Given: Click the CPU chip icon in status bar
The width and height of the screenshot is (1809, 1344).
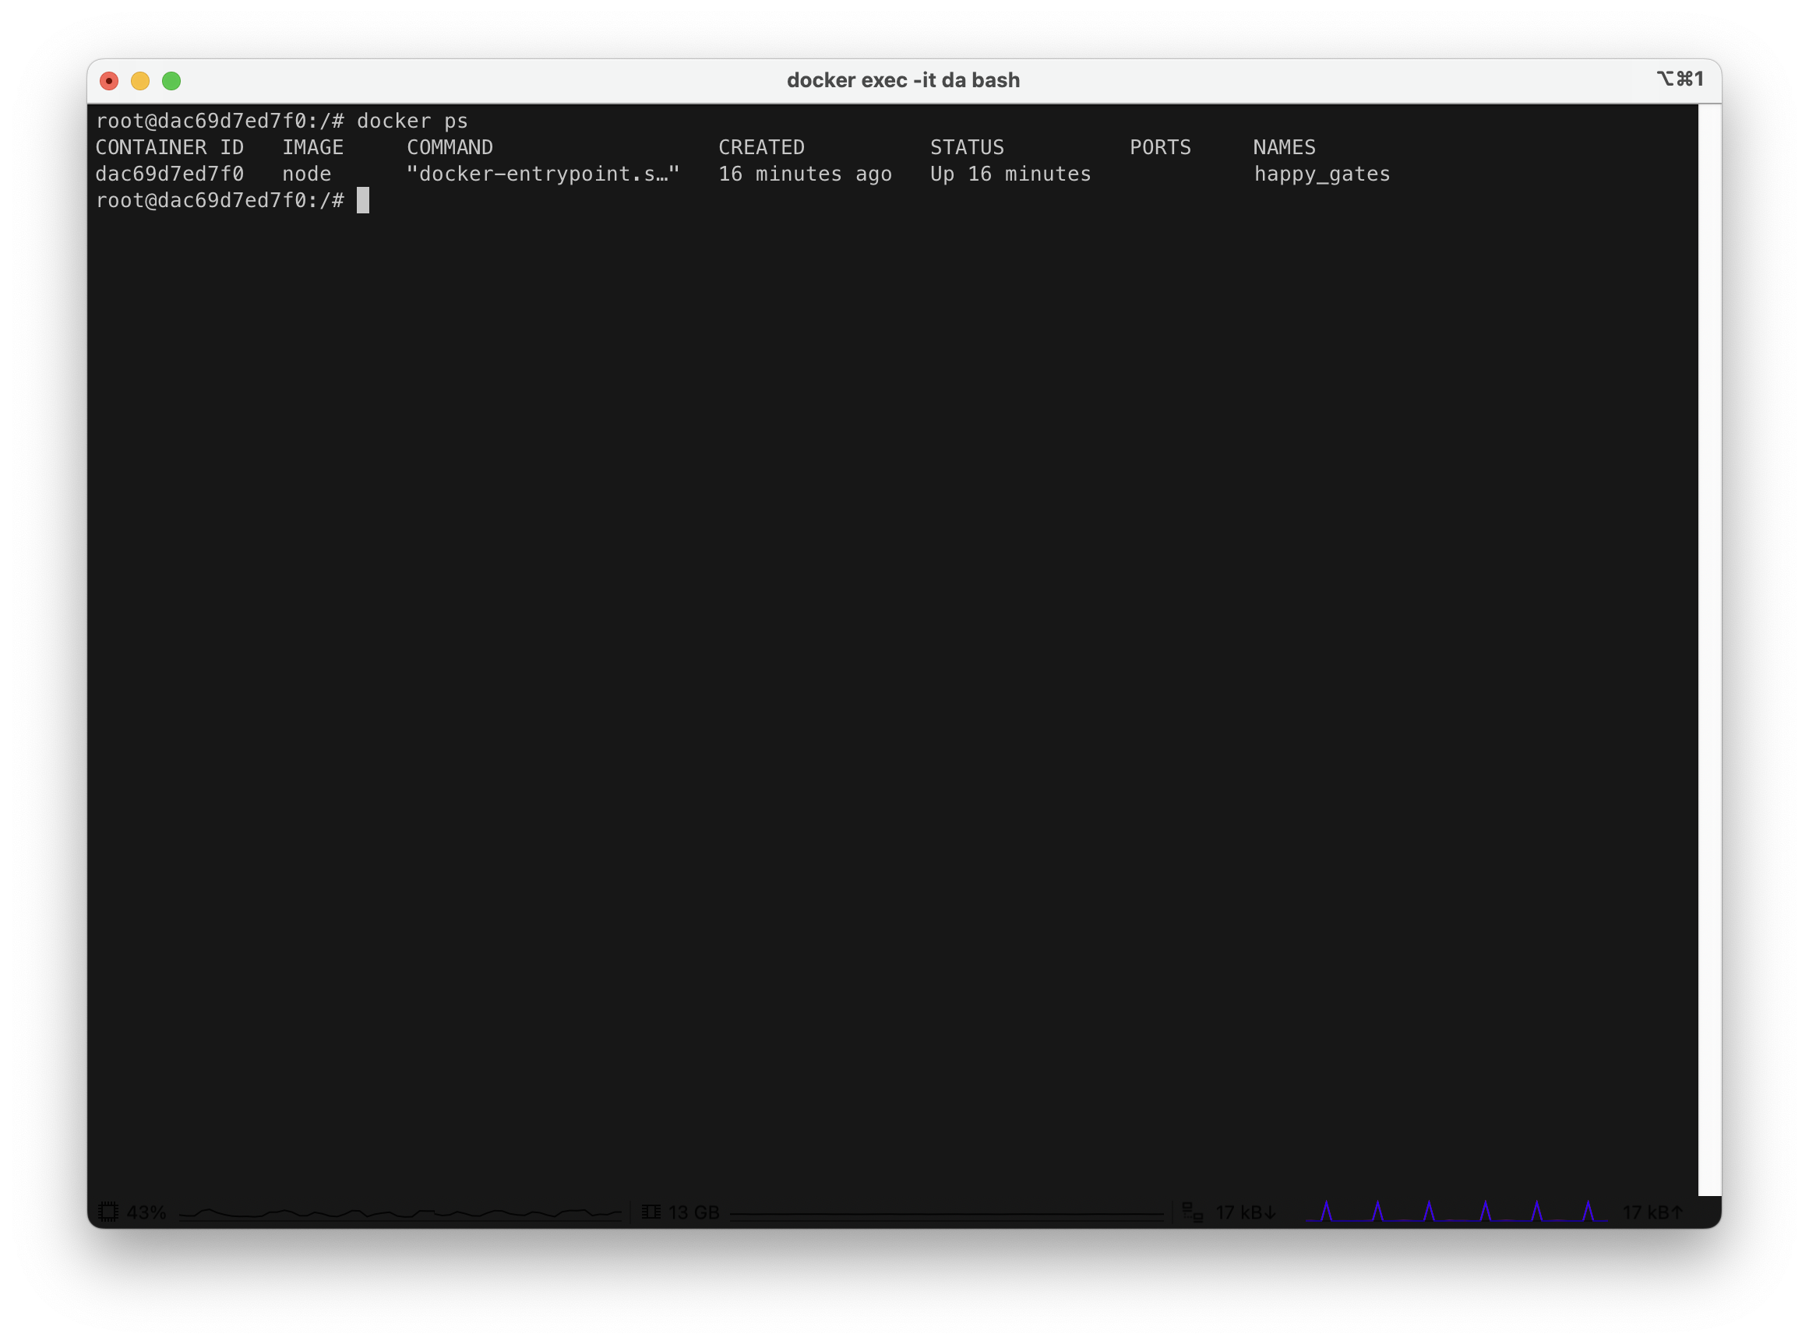Looking at the screenshot, I should coord(108,1212).
